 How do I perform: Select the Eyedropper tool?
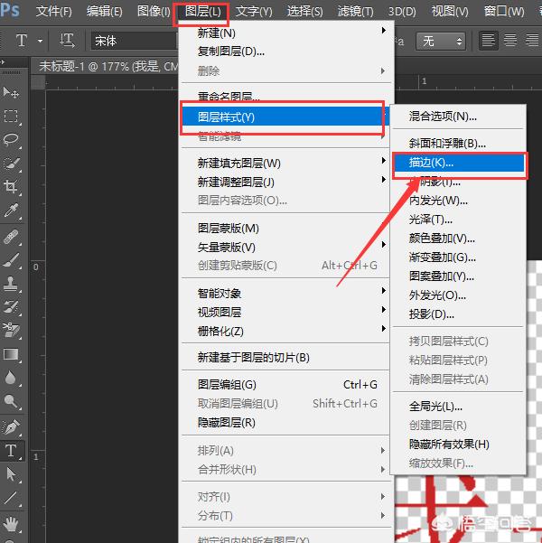click(x=11, y=210)
